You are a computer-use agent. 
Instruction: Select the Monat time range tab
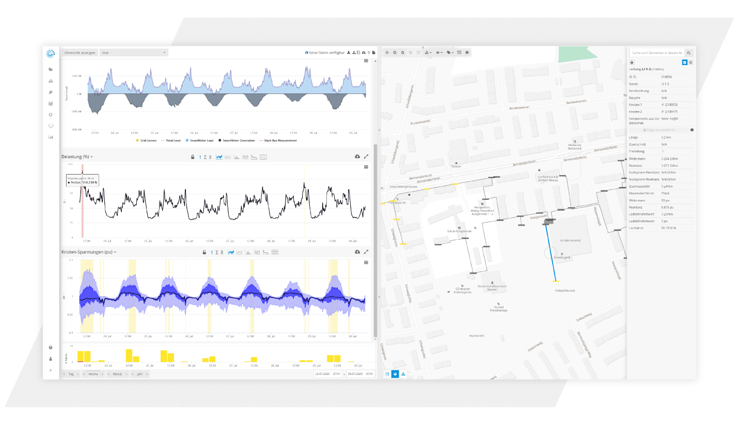tap(117, 374)
